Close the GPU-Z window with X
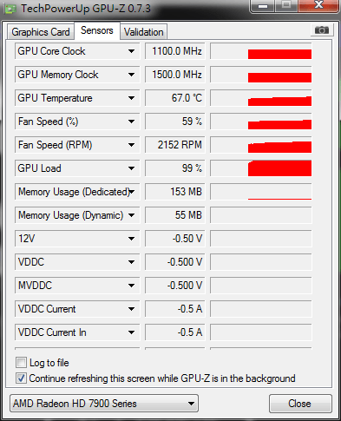Viewport: 341px width, 421px height. (x=318, y=5)
